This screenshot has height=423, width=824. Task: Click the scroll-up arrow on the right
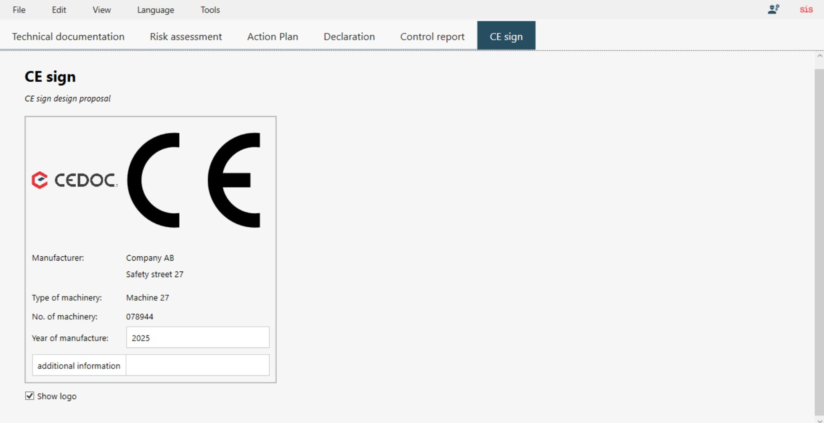[x=819, y=55]
